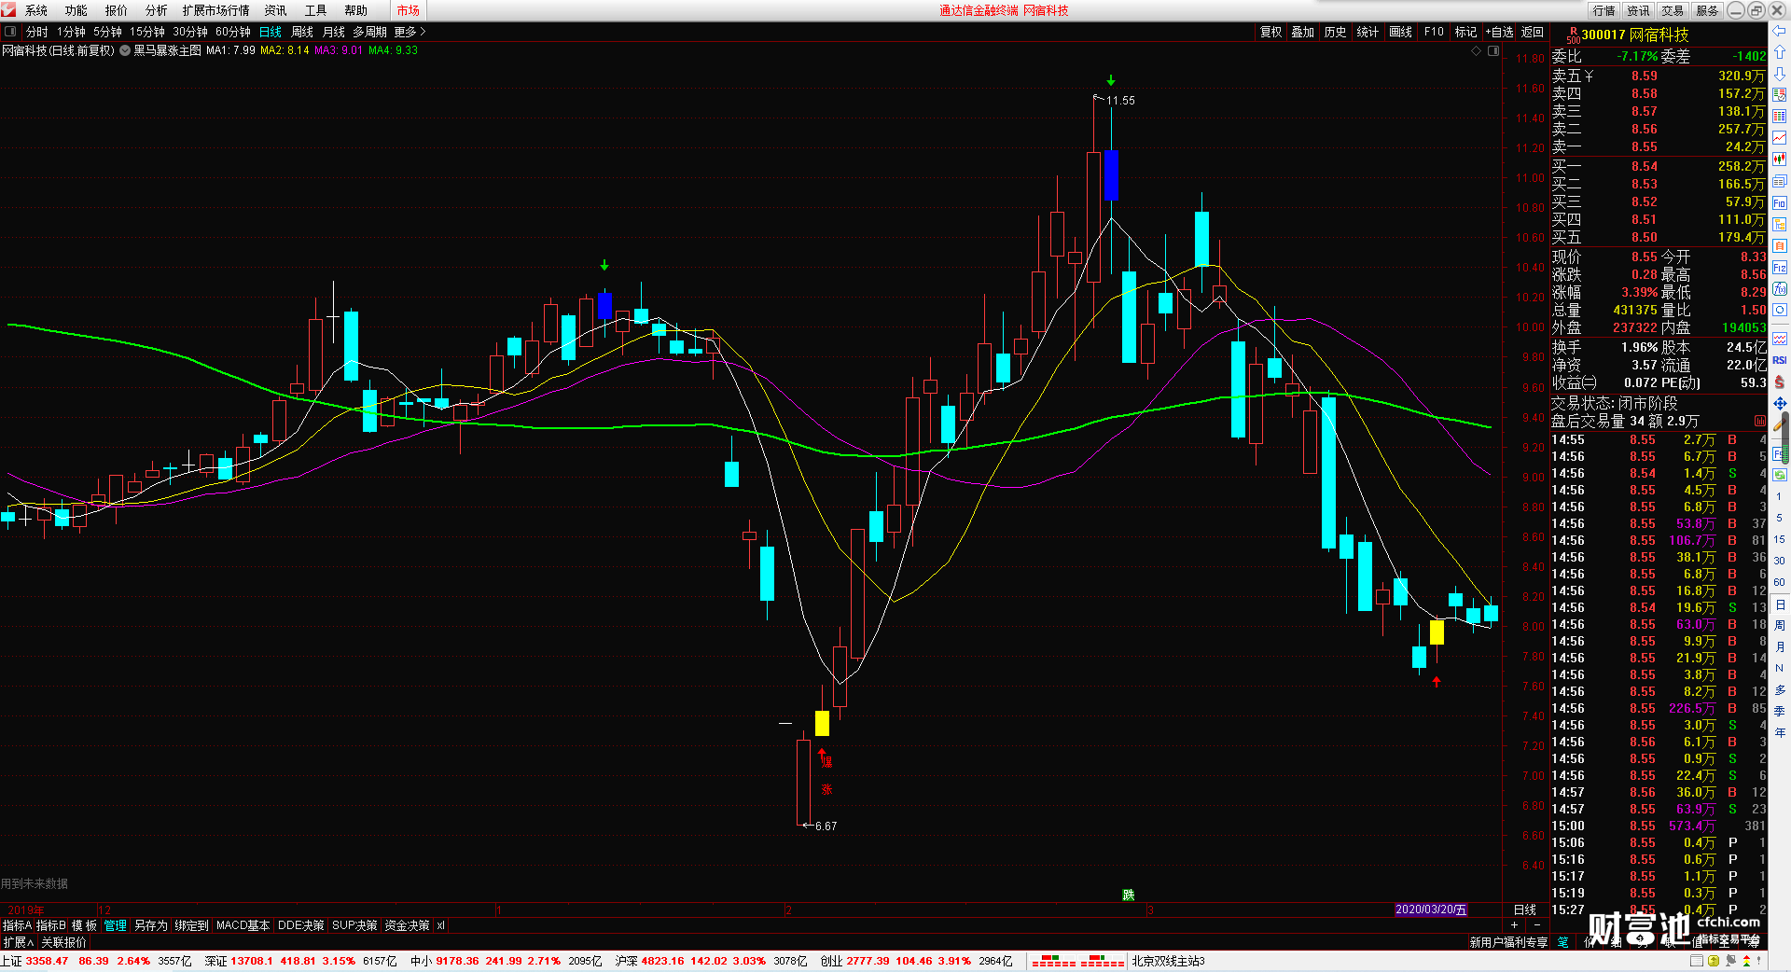Click the down-arrow next stock icon
This screenshot has height=972, width=1791.
1780,74
